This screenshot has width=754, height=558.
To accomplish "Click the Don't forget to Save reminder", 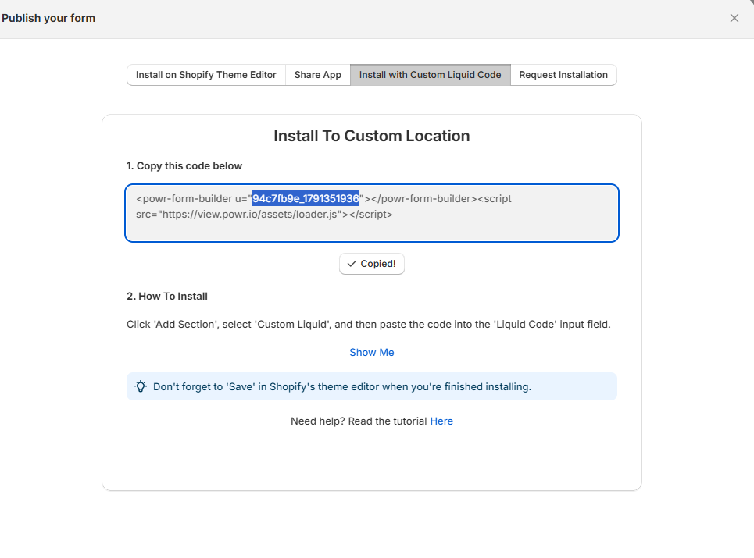I will [372, 386].
